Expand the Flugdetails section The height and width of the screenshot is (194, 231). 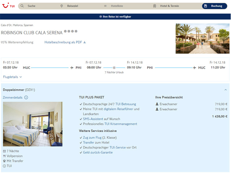pos(12,77)
